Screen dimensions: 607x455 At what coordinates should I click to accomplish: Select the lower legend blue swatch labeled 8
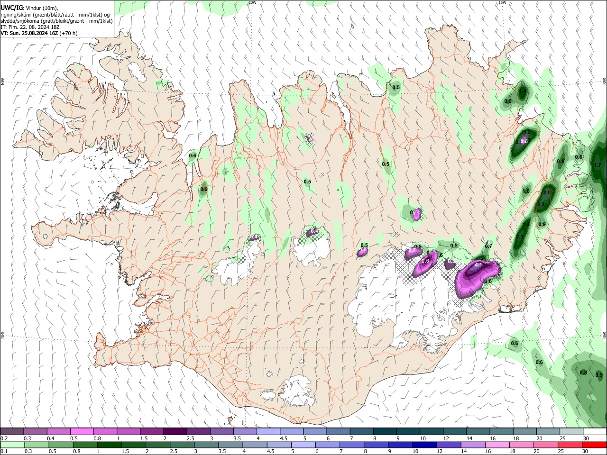point(377,445)
